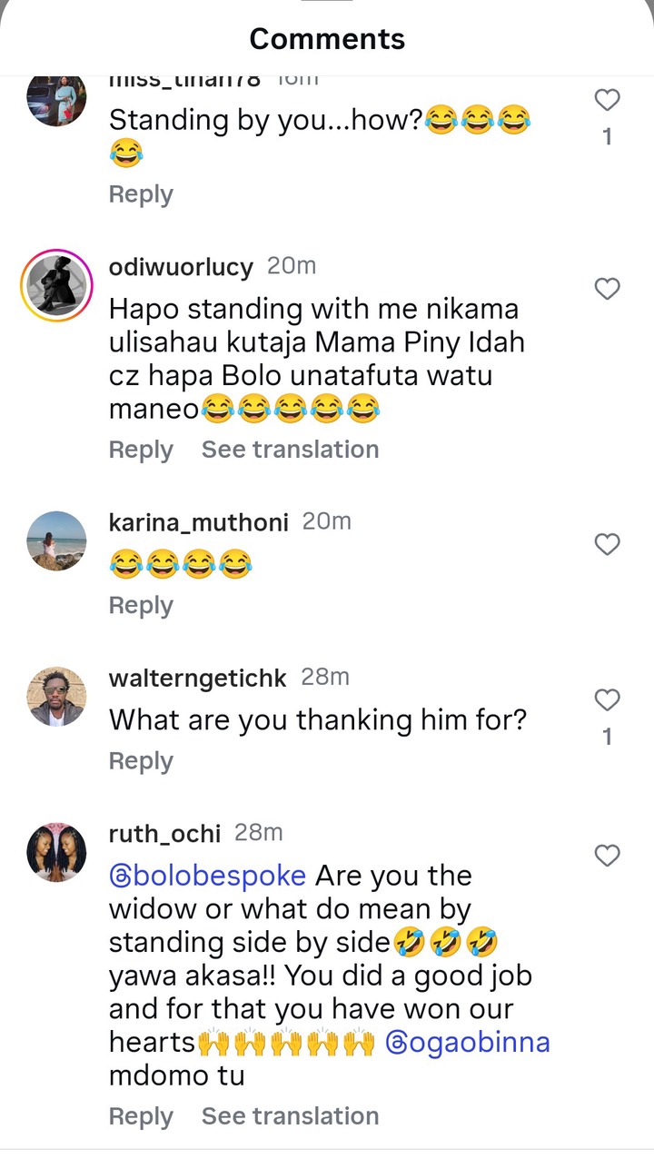Viewport: 654px width, 1159px height.
Task: Reply to odiwuorlucy's comment
Action: pos(141,450)
